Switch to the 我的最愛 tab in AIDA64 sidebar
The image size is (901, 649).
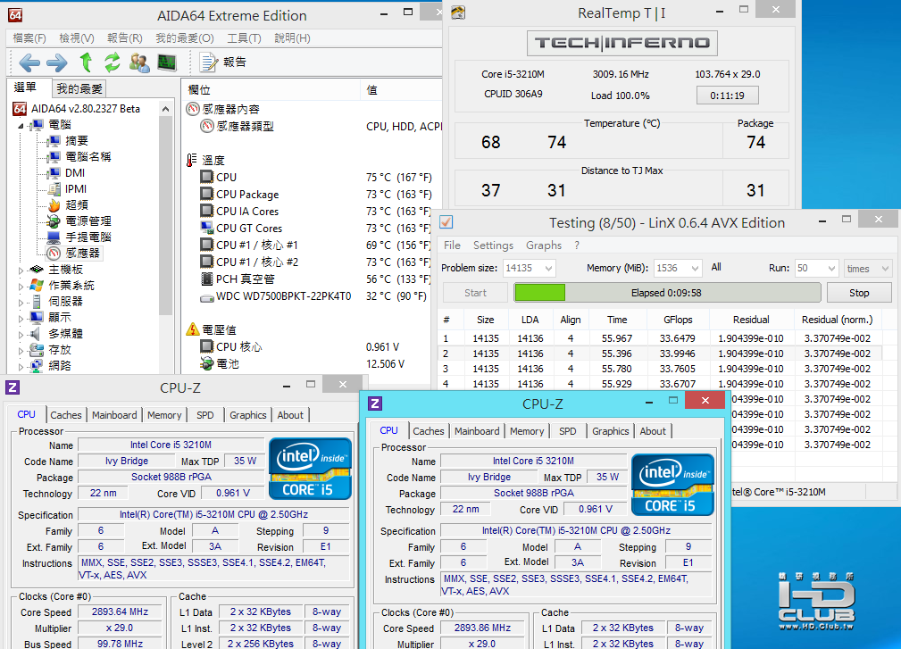(x=79, y=88)
